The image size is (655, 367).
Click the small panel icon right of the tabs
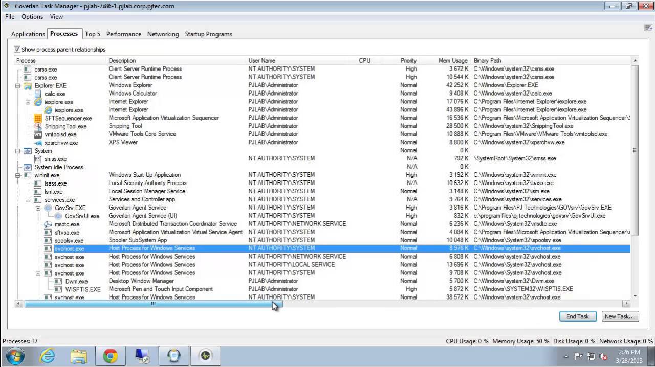point(649,28)
